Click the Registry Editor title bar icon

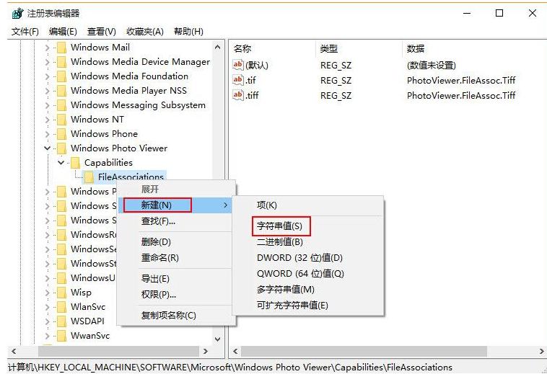click(17, 13)
